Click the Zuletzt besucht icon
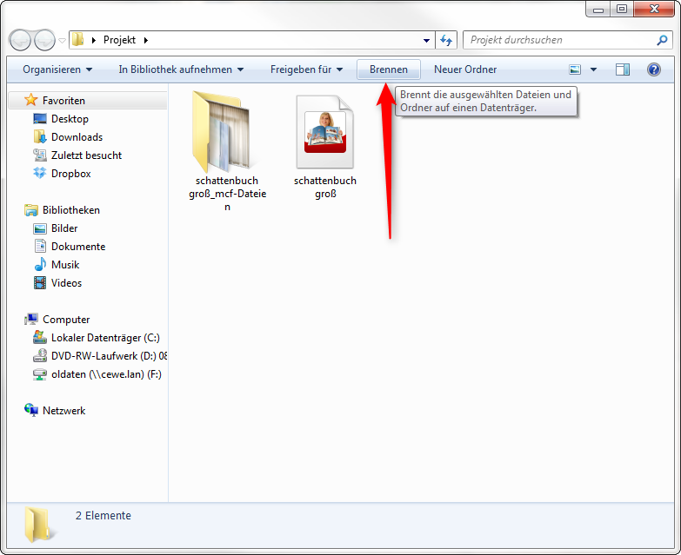The width and height of the screenshot is (681, 555). click(39, 155)
